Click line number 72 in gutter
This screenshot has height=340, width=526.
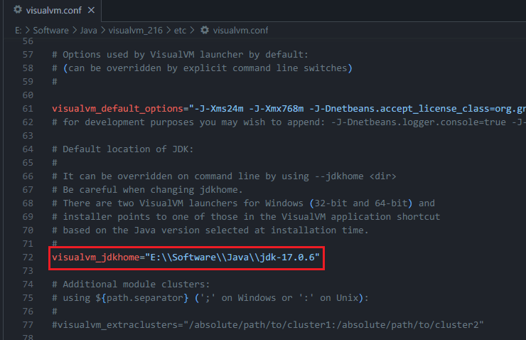pos(28,257)
